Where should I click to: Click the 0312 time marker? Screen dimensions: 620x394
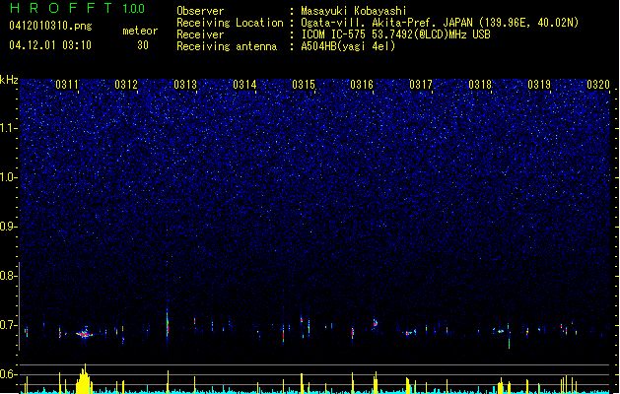[x=126, y=85]
